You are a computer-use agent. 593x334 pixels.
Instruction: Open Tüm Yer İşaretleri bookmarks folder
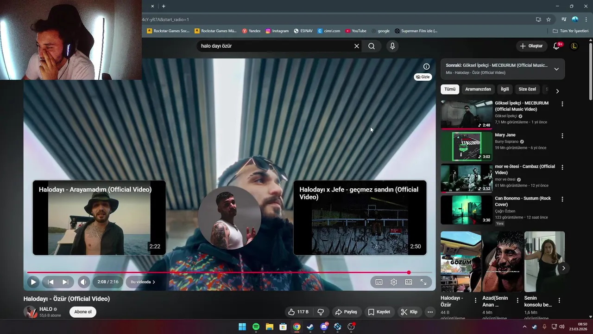[570, 31]
